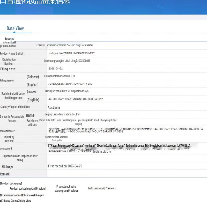
Task: Open Product packaging plan [Preview] link
Action: [x=28, y=189]
